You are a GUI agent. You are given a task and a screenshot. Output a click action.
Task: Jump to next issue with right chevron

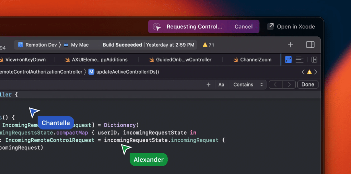[316, 72]
